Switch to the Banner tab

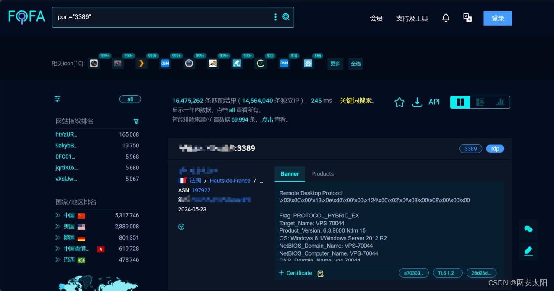pos(290,174)
